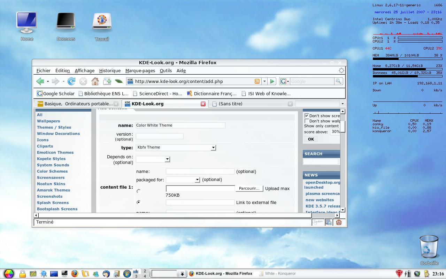
Task: Launch Firefox from the panel icon
Action: tap(75, 274)
